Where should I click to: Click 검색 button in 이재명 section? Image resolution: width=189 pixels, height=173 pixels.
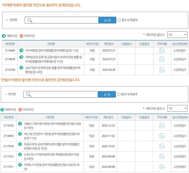coord(107,20)
